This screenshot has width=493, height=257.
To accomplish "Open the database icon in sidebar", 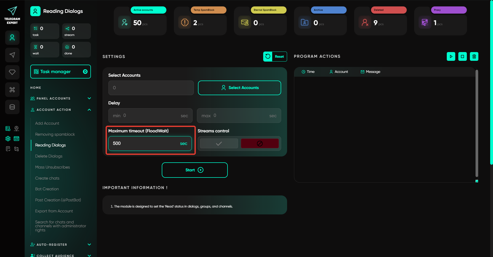I will click(12, 107).
